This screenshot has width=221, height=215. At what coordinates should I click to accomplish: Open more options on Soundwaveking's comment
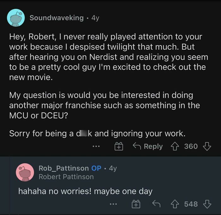tap(96, 146)
